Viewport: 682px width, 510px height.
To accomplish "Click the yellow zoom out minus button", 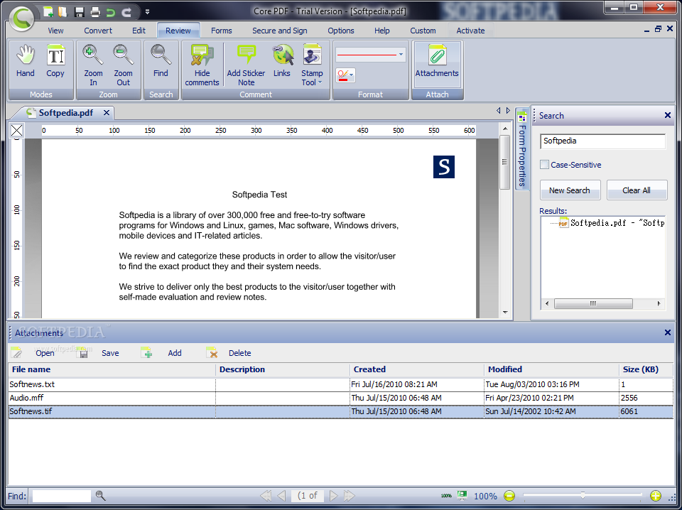I will click(x=509, y=496).
